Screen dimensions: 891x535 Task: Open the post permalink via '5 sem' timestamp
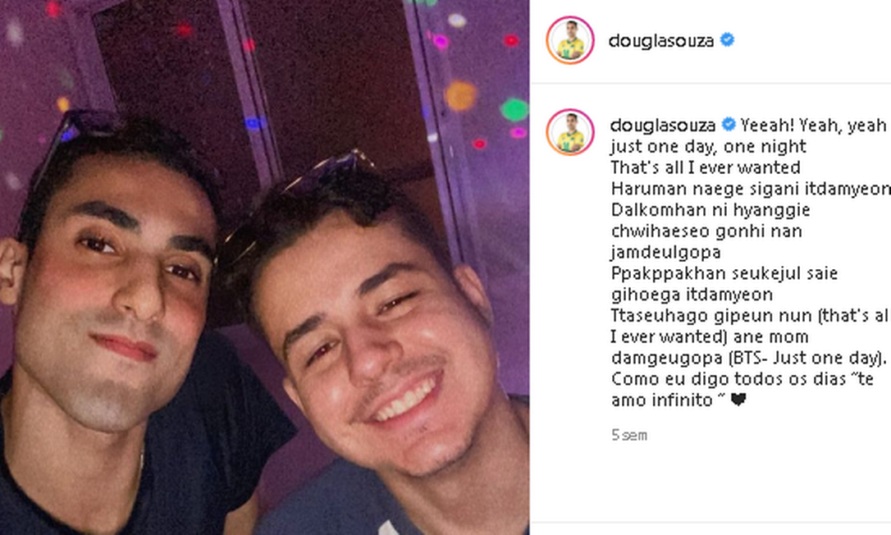tap(629, 436)
